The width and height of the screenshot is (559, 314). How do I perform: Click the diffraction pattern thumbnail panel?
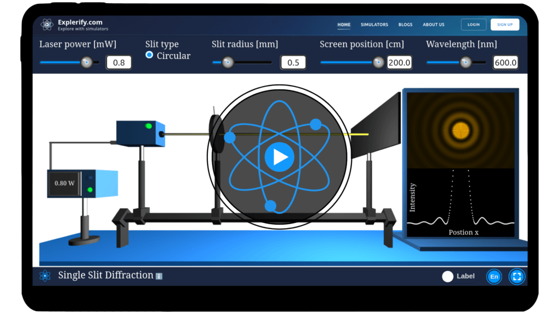point(461,131)
